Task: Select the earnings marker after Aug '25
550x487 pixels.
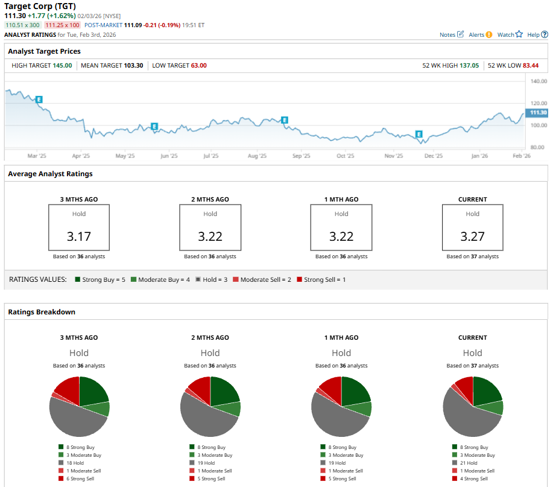Action: (x=285, y=120)
